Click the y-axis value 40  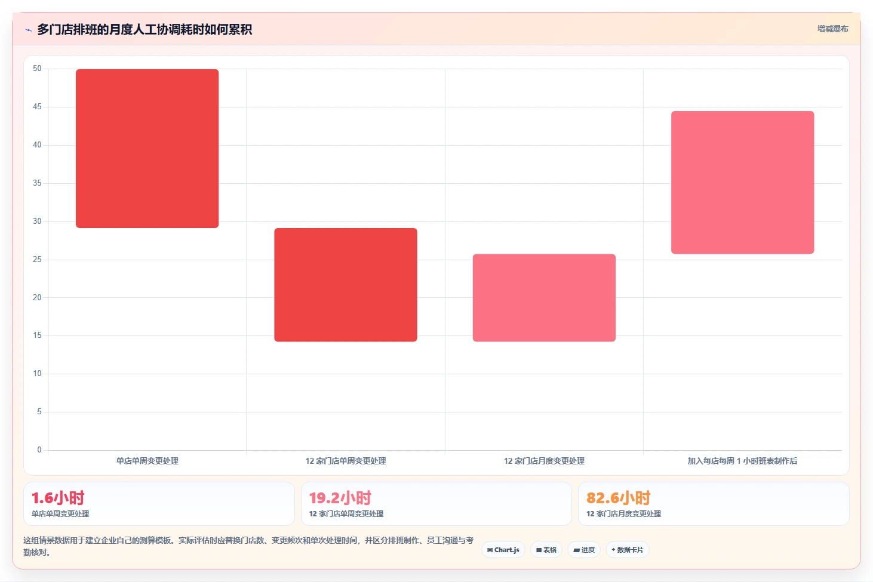37,145
